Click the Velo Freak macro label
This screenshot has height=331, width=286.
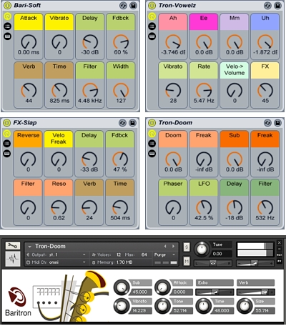click(x=59, y=139)
